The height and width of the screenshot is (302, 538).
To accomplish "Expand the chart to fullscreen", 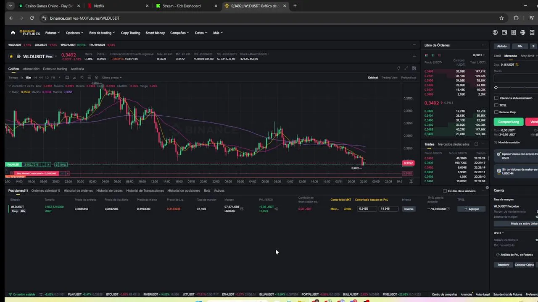I will [x=406, y=68].
